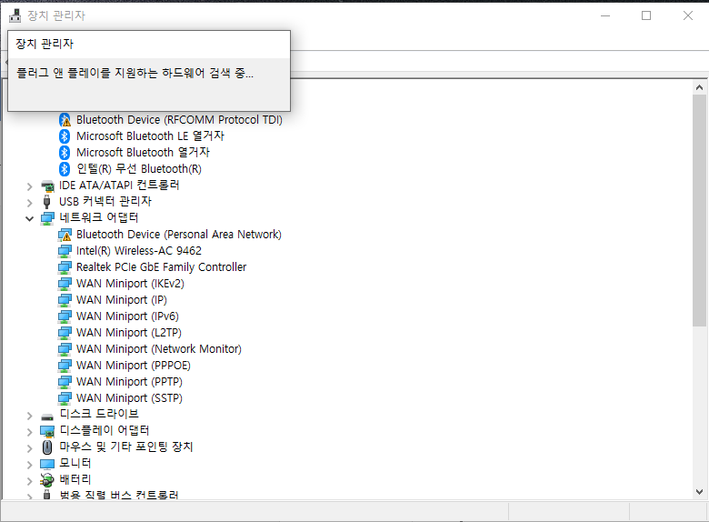
Task: Select Microsoft Bluetooth LE 열거자 entry
Action: click(x=150, y=136)
